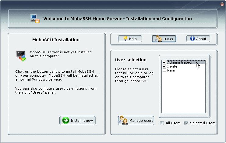Click the two-people Users icon
The image size is (226, 143).
click(x=159, y=39)
